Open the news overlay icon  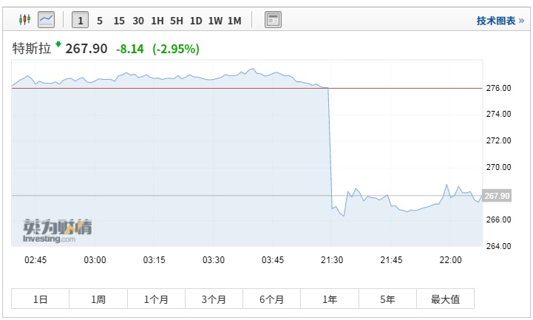[274, 20]
